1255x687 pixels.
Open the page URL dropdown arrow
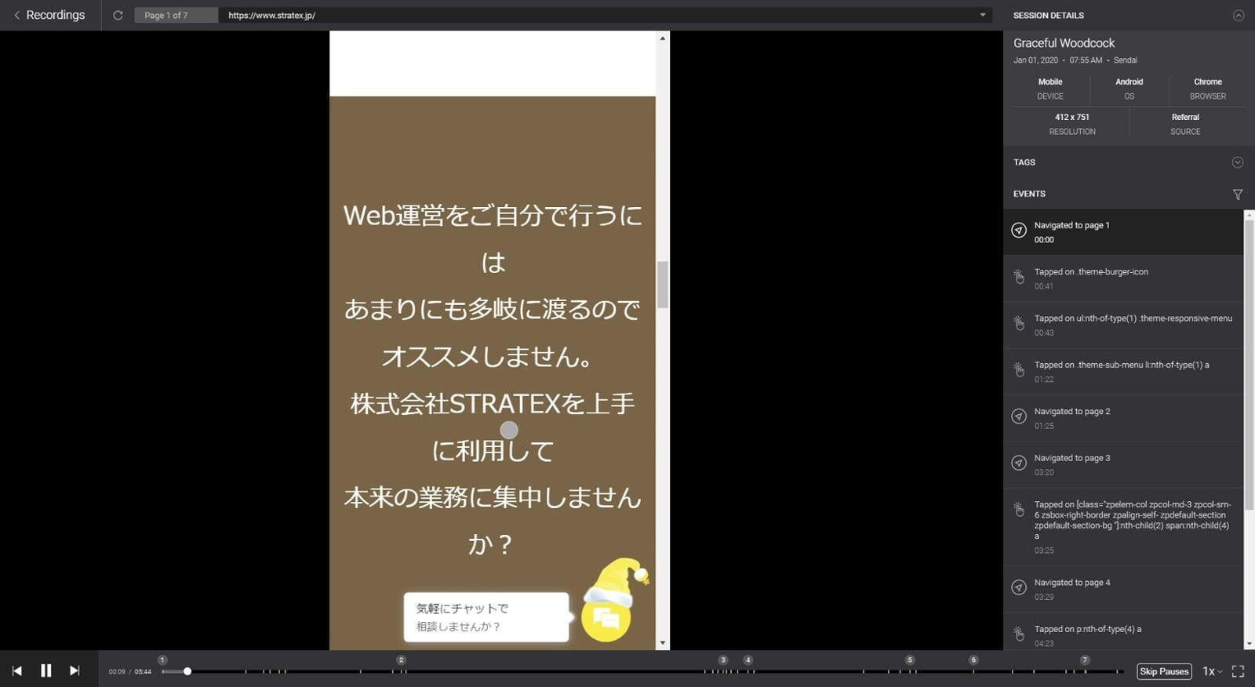pos(983,15)
